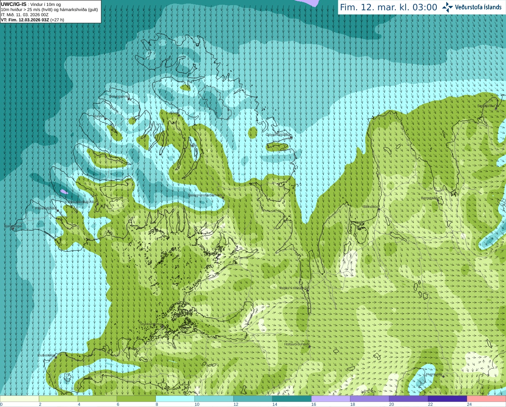
Task: Select the 14–16 m/s dark teal swatch
Action: pyautogui.click(x=292, y=398)
